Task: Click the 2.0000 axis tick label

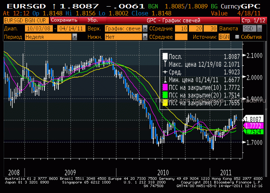Action: 254,78
